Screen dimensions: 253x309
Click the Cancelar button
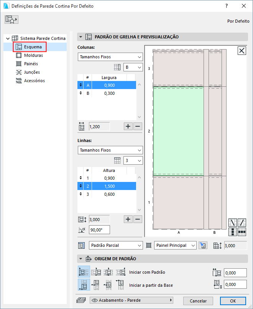tap(198, 301)
